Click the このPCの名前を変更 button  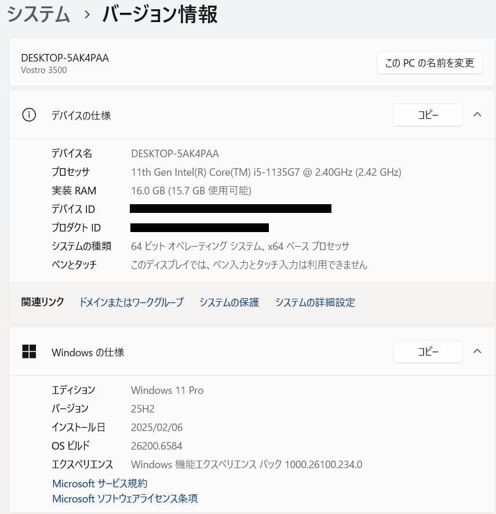click(429, 63)
